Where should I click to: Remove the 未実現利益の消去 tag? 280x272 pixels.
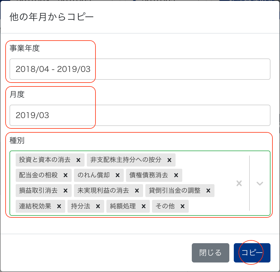[x=137, y=191]
